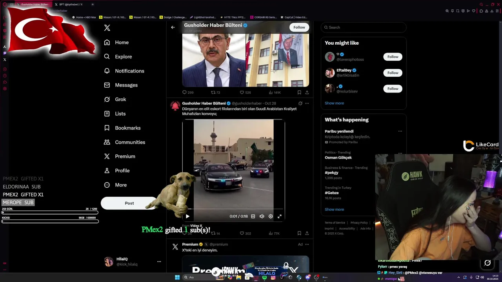Screen dimensions: 502x282
Task: Enter video fullscreen mode
Action: coord(280,216)
